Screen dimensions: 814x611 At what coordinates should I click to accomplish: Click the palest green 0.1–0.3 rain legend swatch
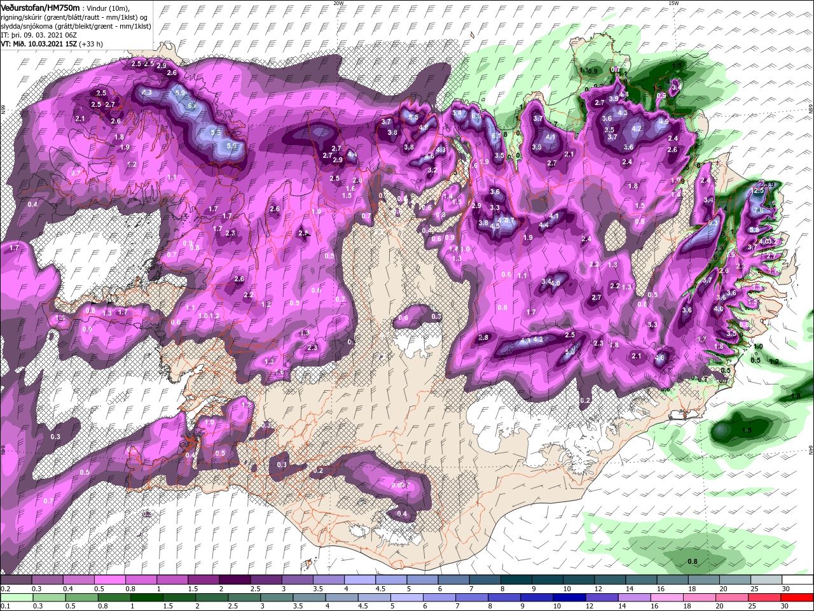pyautogui.click(x=16, y=596)
